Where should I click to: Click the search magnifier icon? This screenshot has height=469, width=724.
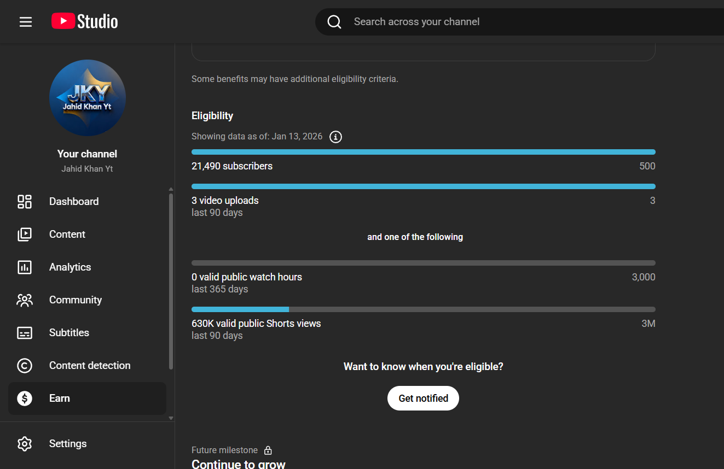[x=334, y=22]
